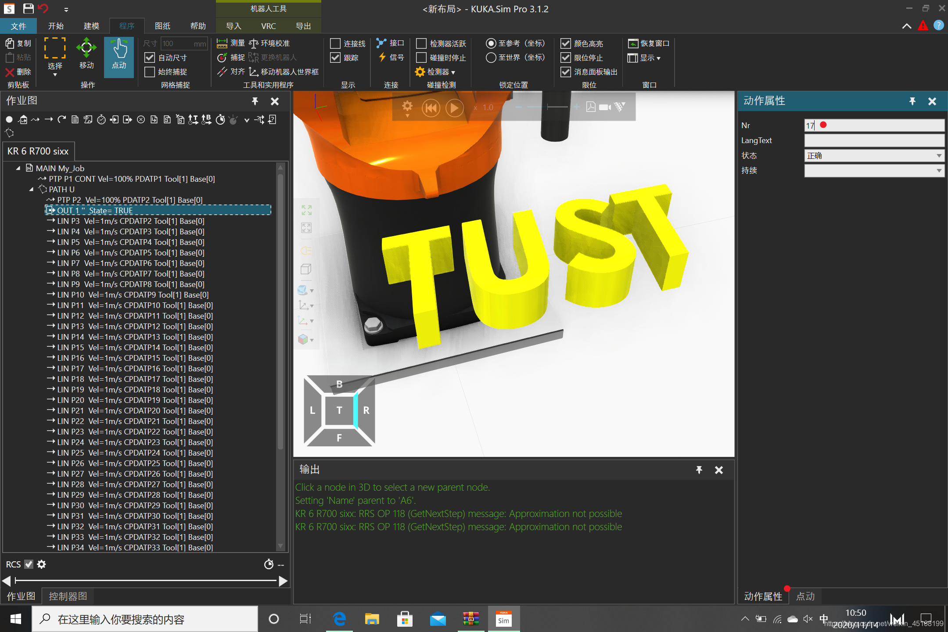Collapse the PATH U tree node
948x632 pixels.
(x=31, y=190)
